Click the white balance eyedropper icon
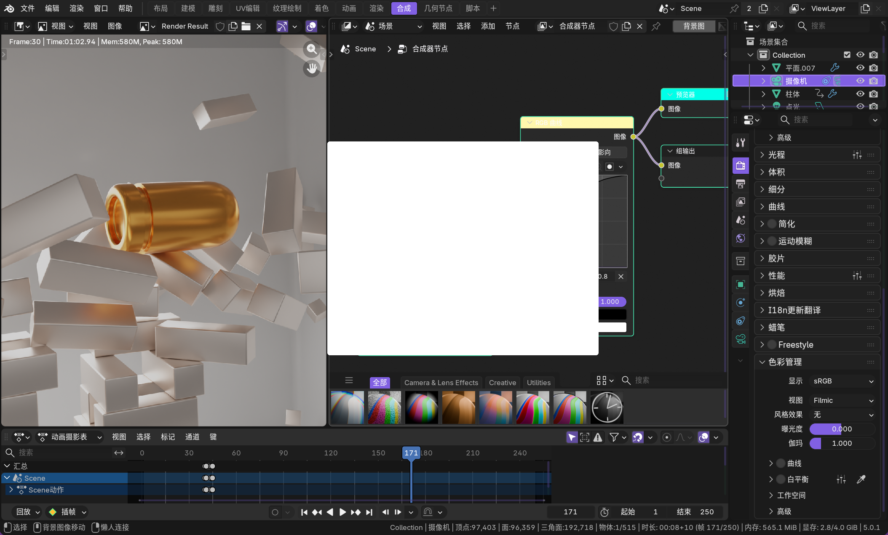This screenshot has width=888, height=535. [x=861, y=479]
